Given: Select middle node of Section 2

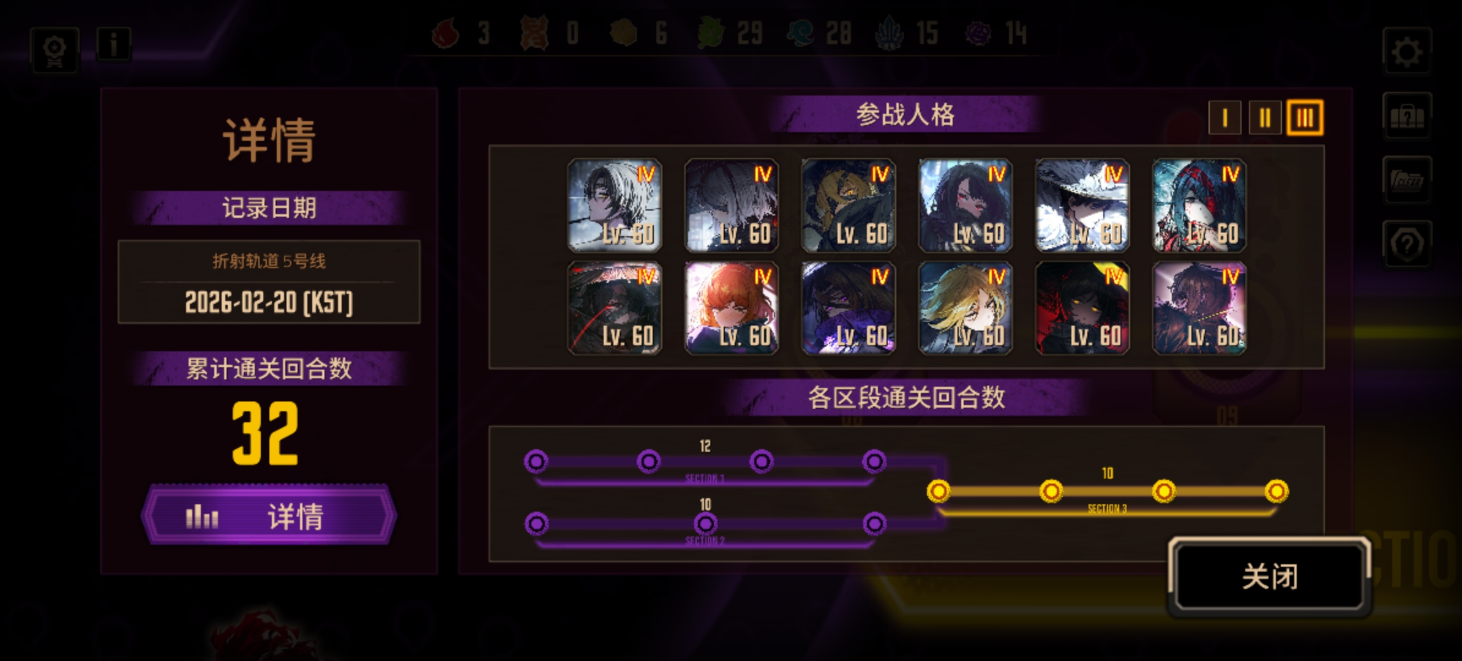Looking at the screenshot, I should 705,524.
